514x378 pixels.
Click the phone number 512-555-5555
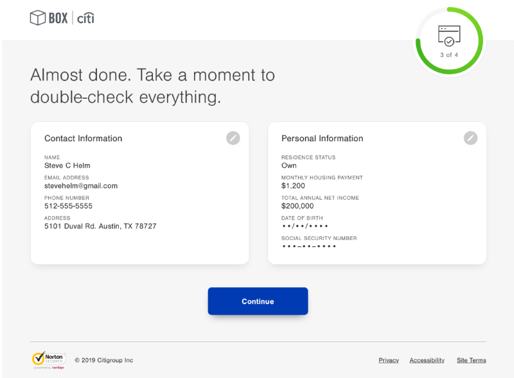(68, 206)
